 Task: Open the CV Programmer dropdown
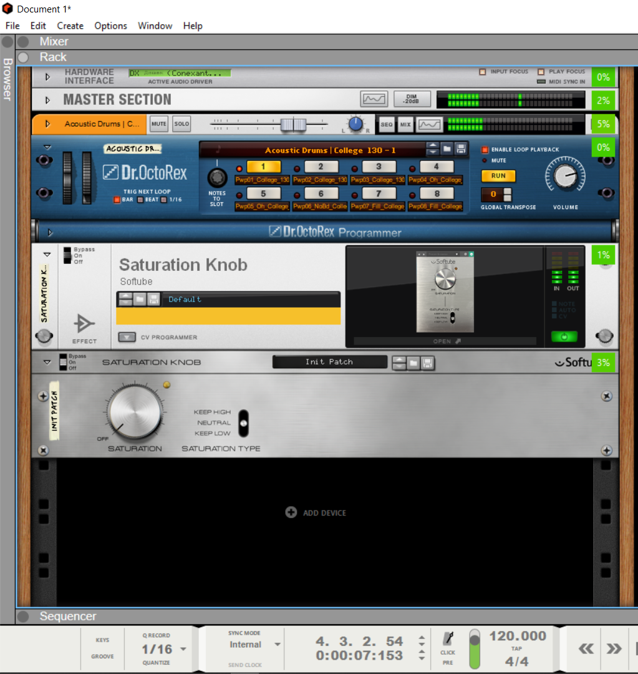coord(127,337)
